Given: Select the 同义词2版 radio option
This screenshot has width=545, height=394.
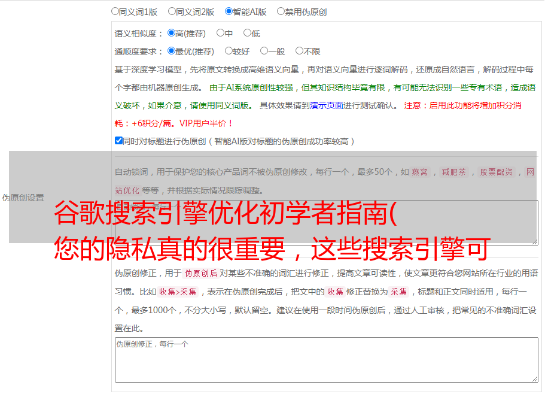Looking at the screenshot, I should [172, 11].
